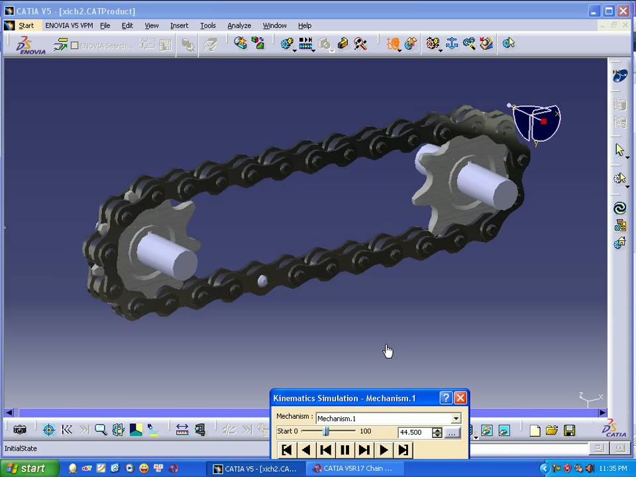Open the Tools menu
This screenshot has width=636, height=477.
tap(207, 26)
